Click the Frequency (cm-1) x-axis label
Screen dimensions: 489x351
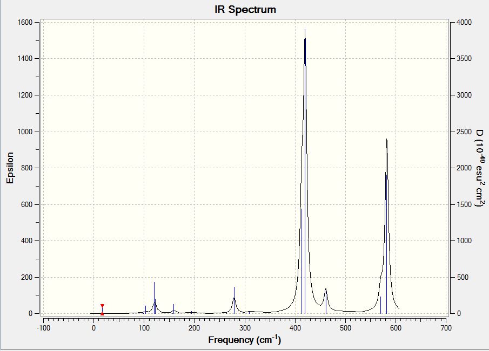[244, 340]
